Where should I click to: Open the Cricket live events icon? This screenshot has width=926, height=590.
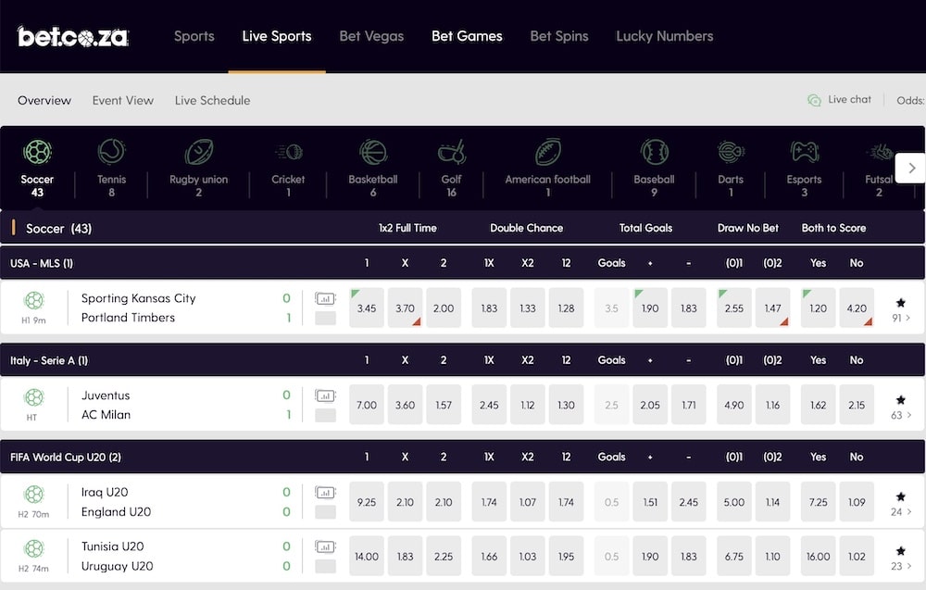(288, 151)
